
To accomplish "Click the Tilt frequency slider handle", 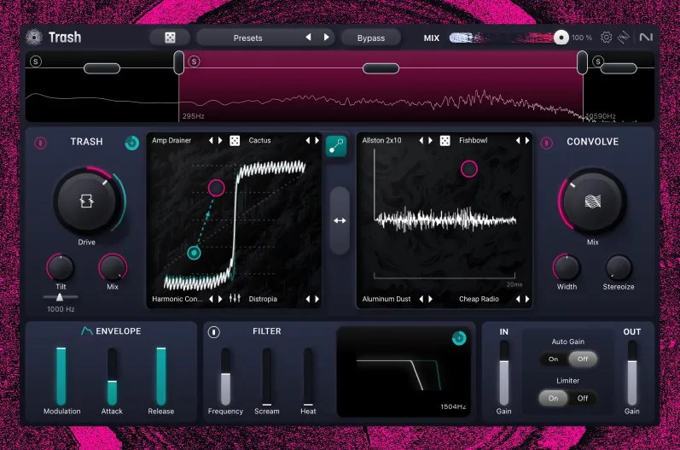I will pyautogui.click(x=60, y=297).
